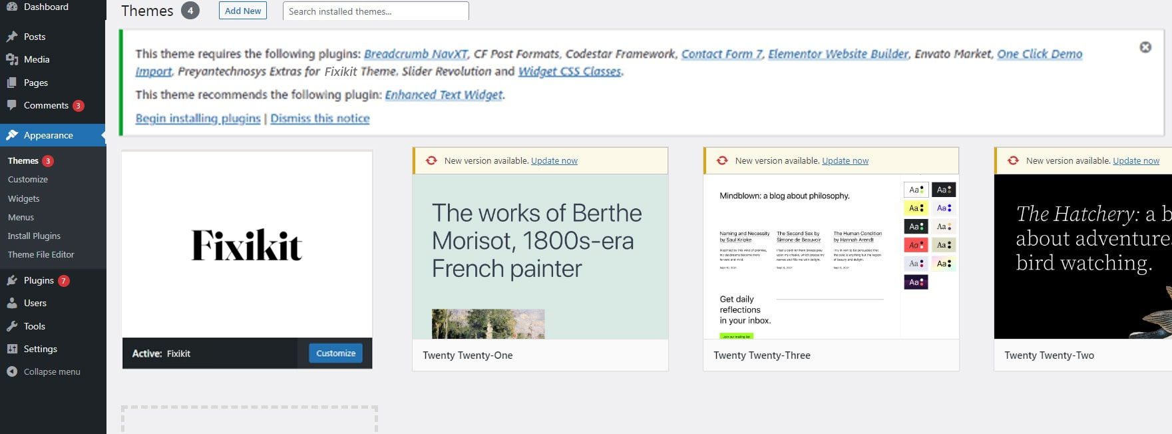The width and height of the screenshot is (1172, 434).
Task: Click the Twenty Twenty-One theme name
Action: 468,355
